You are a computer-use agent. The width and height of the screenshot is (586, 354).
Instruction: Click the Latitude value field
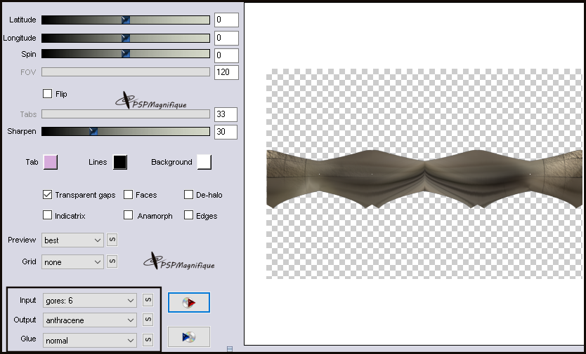[226, 20]
